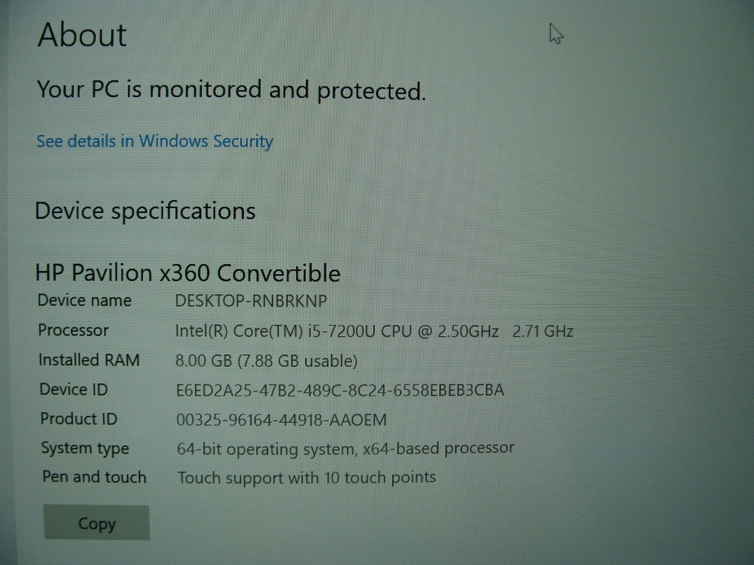Click the Device specifications heading
754x565 pixels.
(x=145, y=211)
